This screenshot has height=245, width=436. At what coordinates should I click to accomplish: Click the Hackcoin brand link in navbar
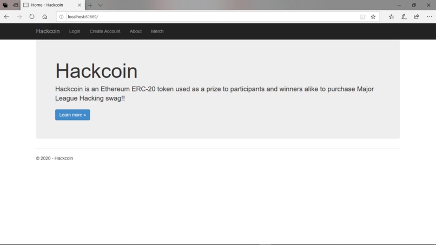pos(48,31)
